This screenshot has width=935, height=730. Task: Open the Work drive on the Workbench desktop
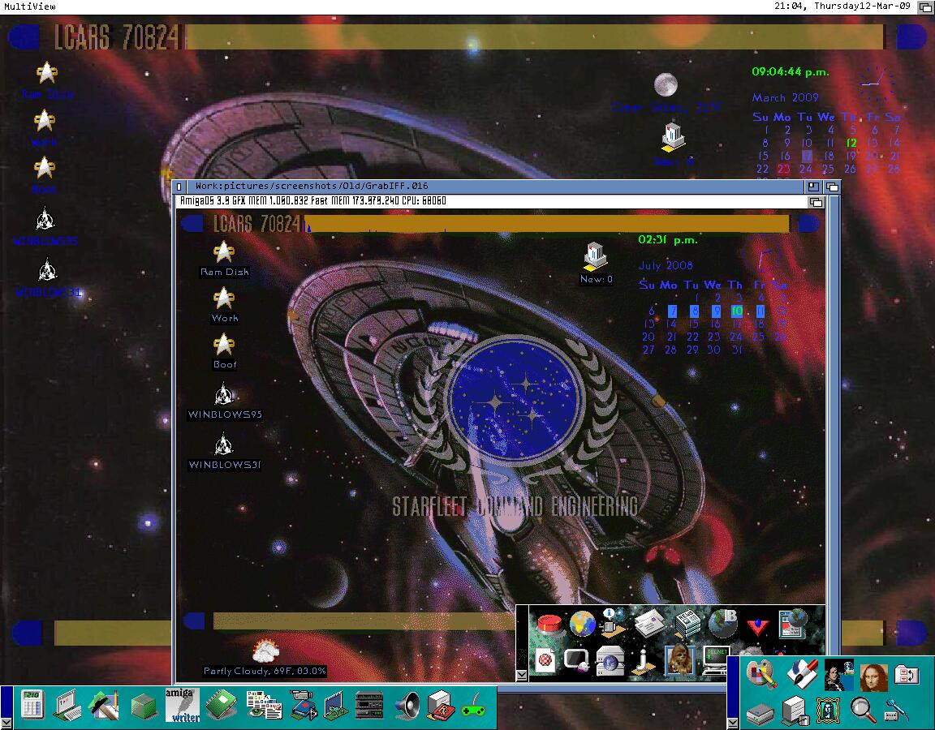click(44, 121)
